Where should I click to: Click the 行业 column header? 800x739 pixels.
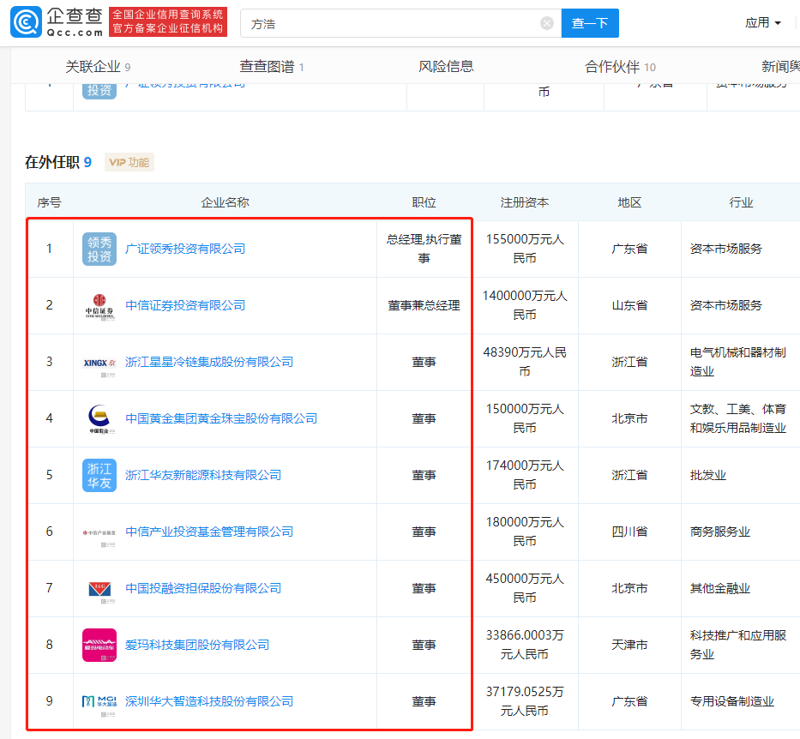pos(741,202)
